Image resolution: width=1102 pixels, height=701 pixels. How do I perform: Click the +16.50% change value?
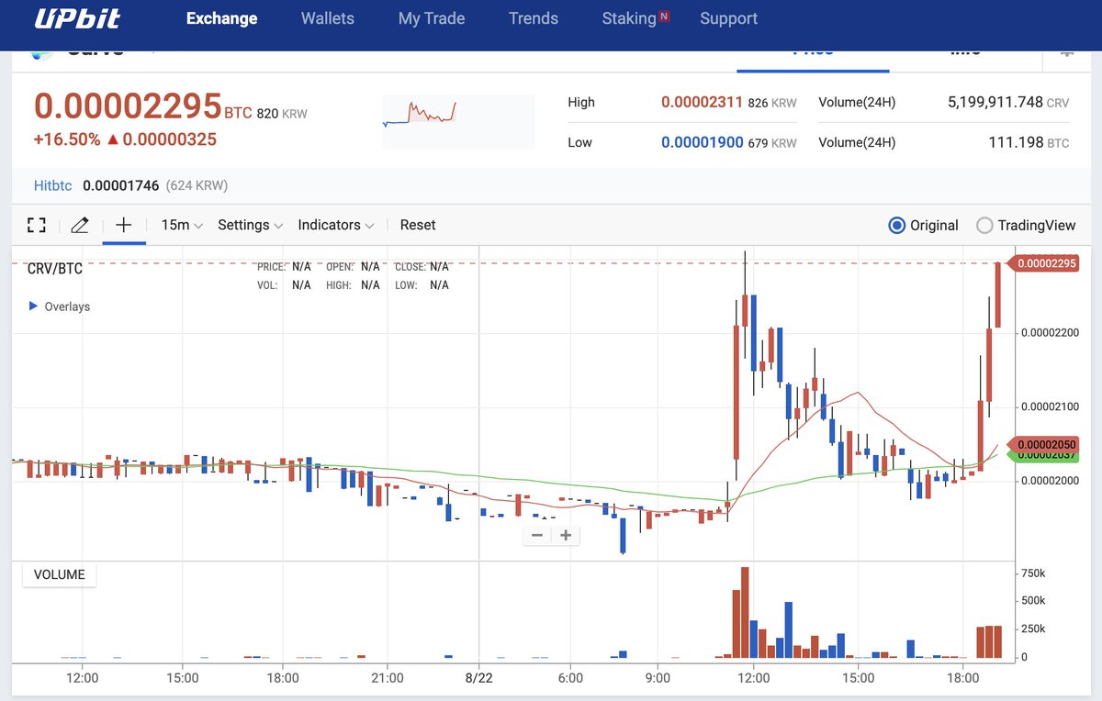click(x=67, y=139)
